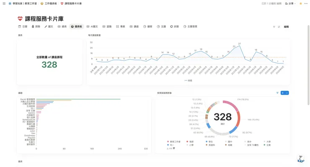Click the data point labeled 27 on line chart
Image resolution: width=310 pixels, height=167 pixels.
[240, 46]
